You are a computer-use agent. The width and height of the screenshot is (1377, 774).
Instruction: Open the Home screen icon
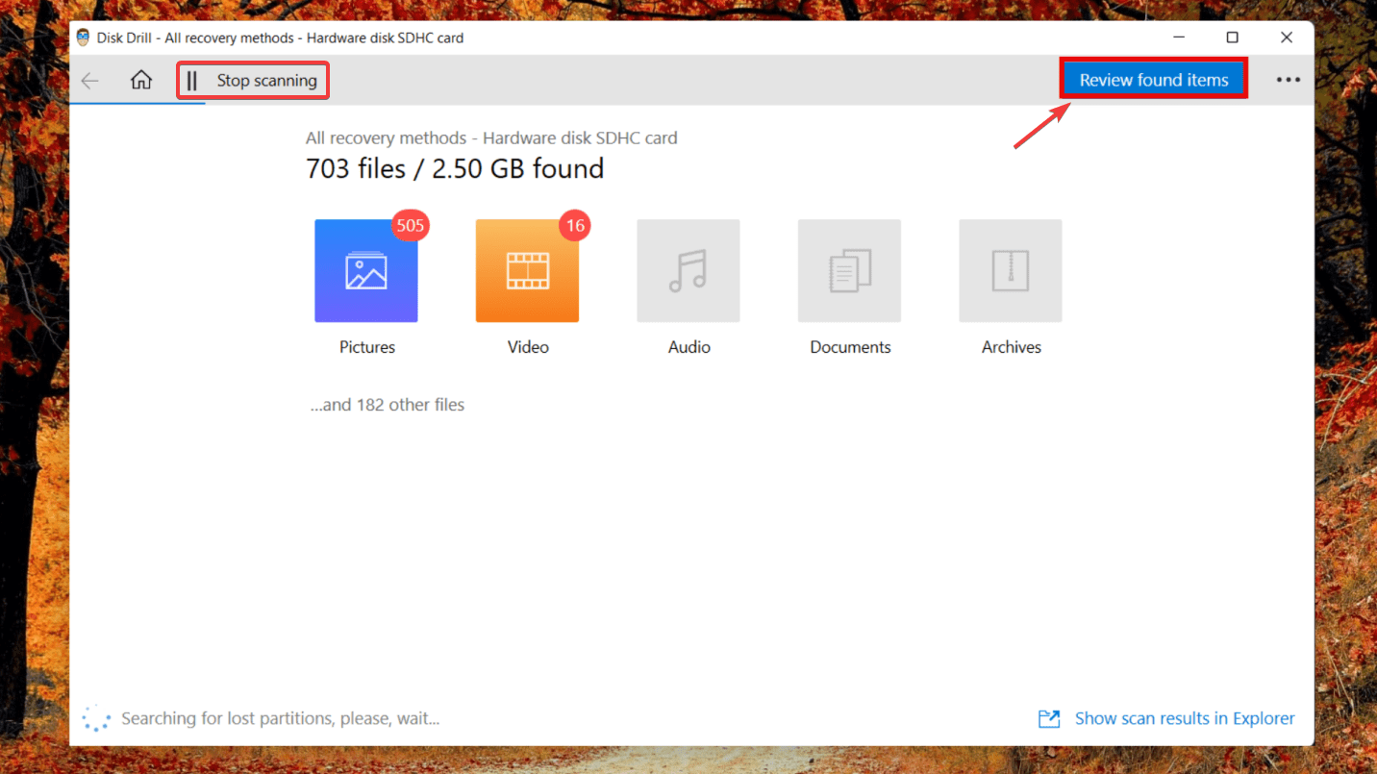coord(141,80)
